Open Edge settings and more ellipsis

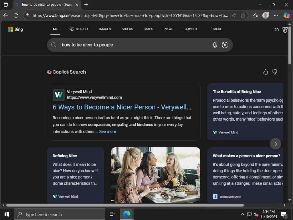point(276,15)
